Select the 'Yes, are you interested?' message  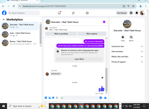(94, 42)
